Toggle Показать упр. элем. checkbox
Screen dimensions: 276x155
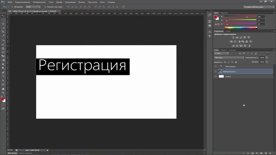tap(45, 7)
